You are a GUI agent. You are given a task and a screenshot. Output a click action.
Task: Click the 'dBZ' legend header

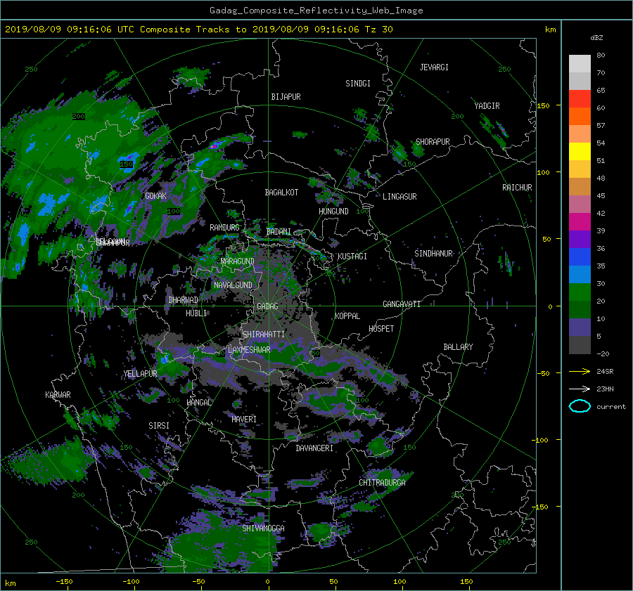pos(596,37)
